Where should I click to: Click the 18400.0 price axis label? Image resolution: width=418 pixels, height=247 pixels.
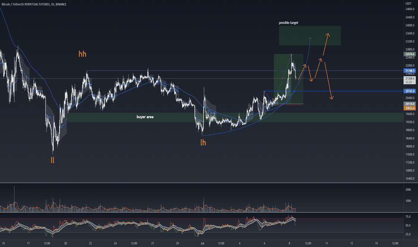point(410,138)
